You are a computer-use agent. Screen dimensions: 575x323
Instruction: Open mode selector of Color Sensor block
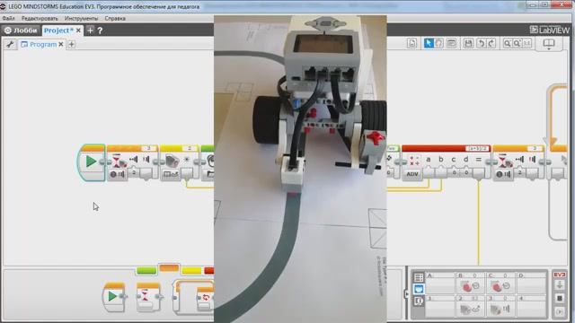[171, 174]
